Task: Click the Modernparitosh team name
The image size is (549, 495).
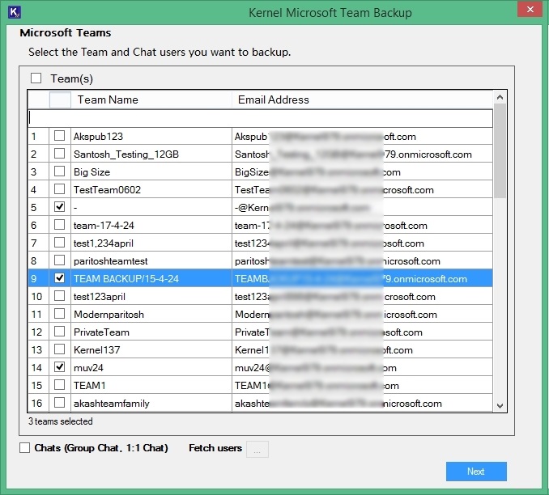Action: (x=151, y=314)
